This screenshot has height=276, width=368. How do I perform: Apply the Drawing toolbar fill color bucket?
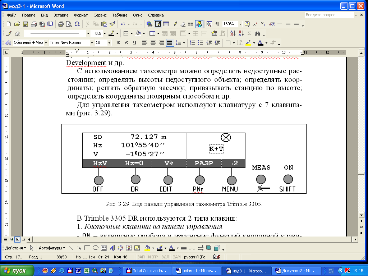pyautogui.click(x=147, y=248)
